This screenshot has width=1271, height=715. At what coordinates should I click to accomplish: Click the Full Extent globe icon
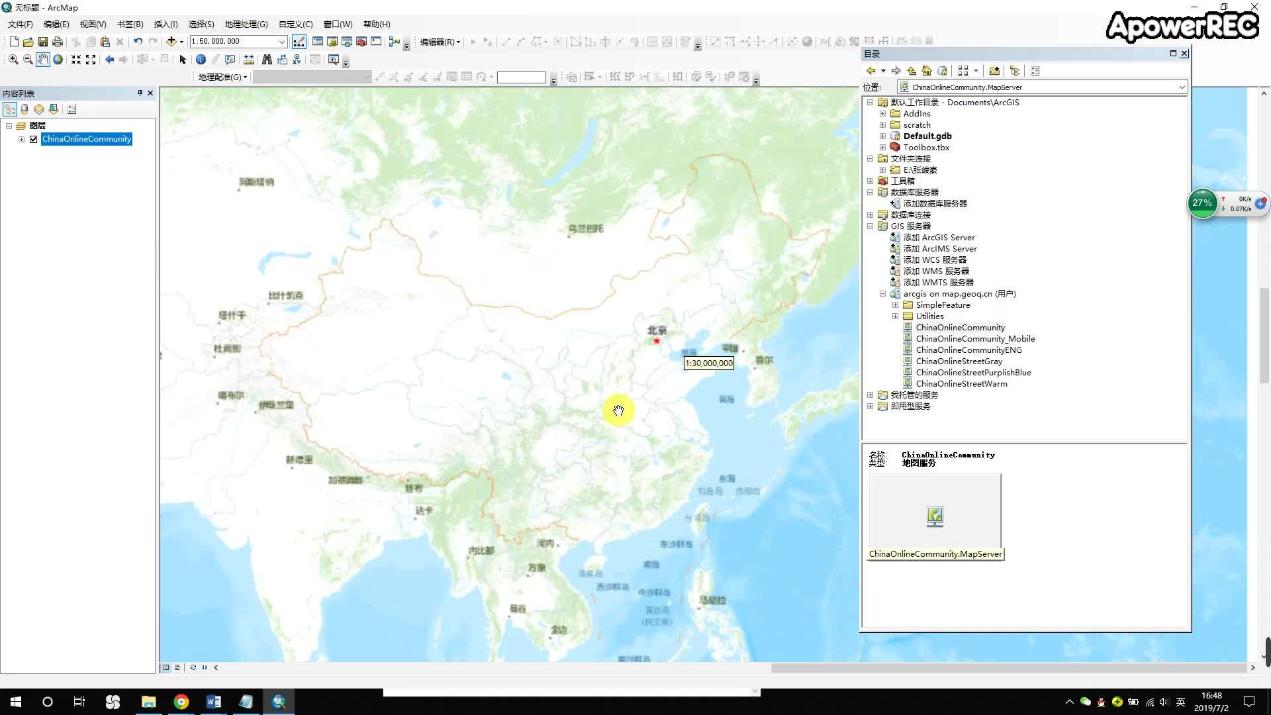[x=58, y=60]
